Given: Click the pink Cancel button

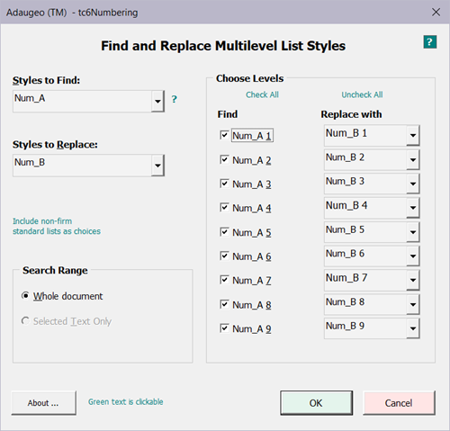Looking at the screenshot, I should click(x=399, y=403).
